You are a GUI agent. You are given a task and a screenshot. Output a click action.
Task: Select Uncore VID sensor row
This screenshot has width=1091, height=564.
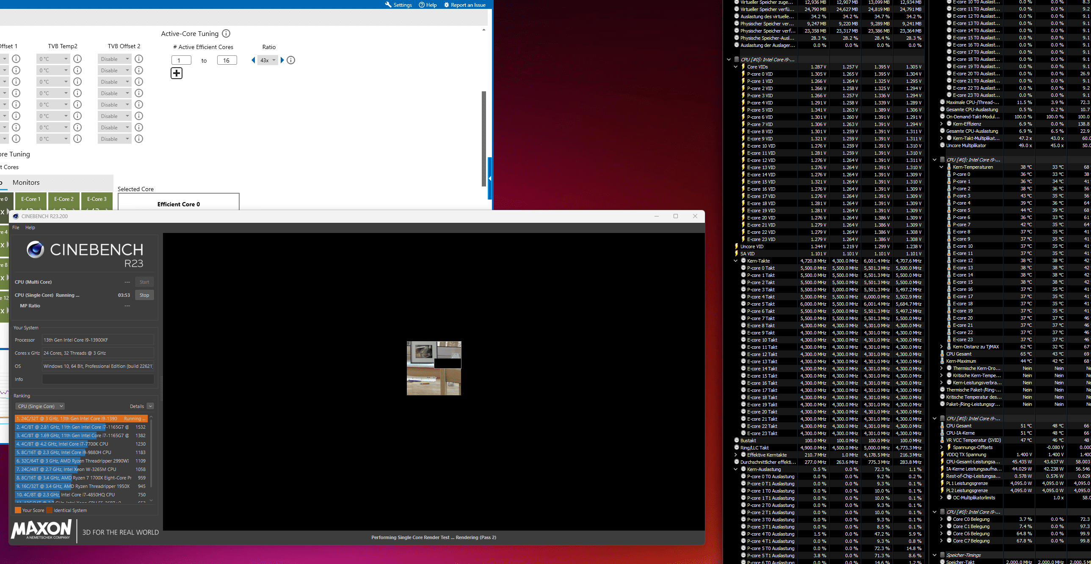click(x=829, y=246)
